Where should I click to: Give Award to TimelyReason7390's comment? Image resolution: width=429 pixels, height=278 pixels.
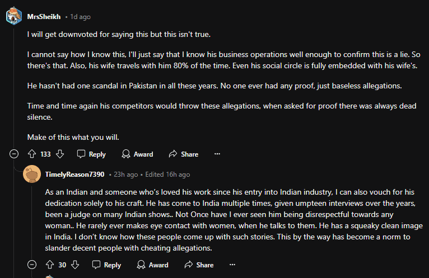(x=152, y=265)
